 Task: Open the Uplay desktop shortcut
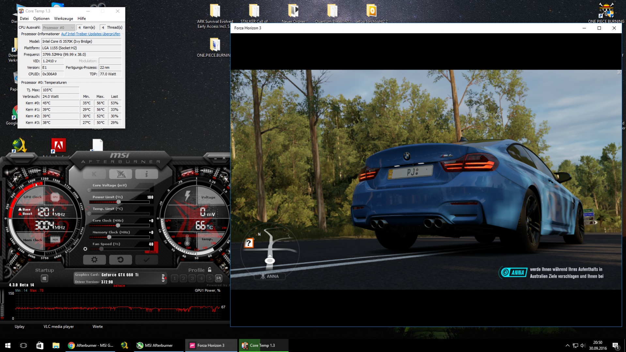[20, 327]
